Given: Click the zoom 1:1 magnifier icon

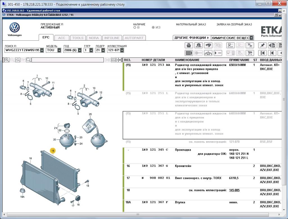Looking at the screenshot, I should coord(18,60).
